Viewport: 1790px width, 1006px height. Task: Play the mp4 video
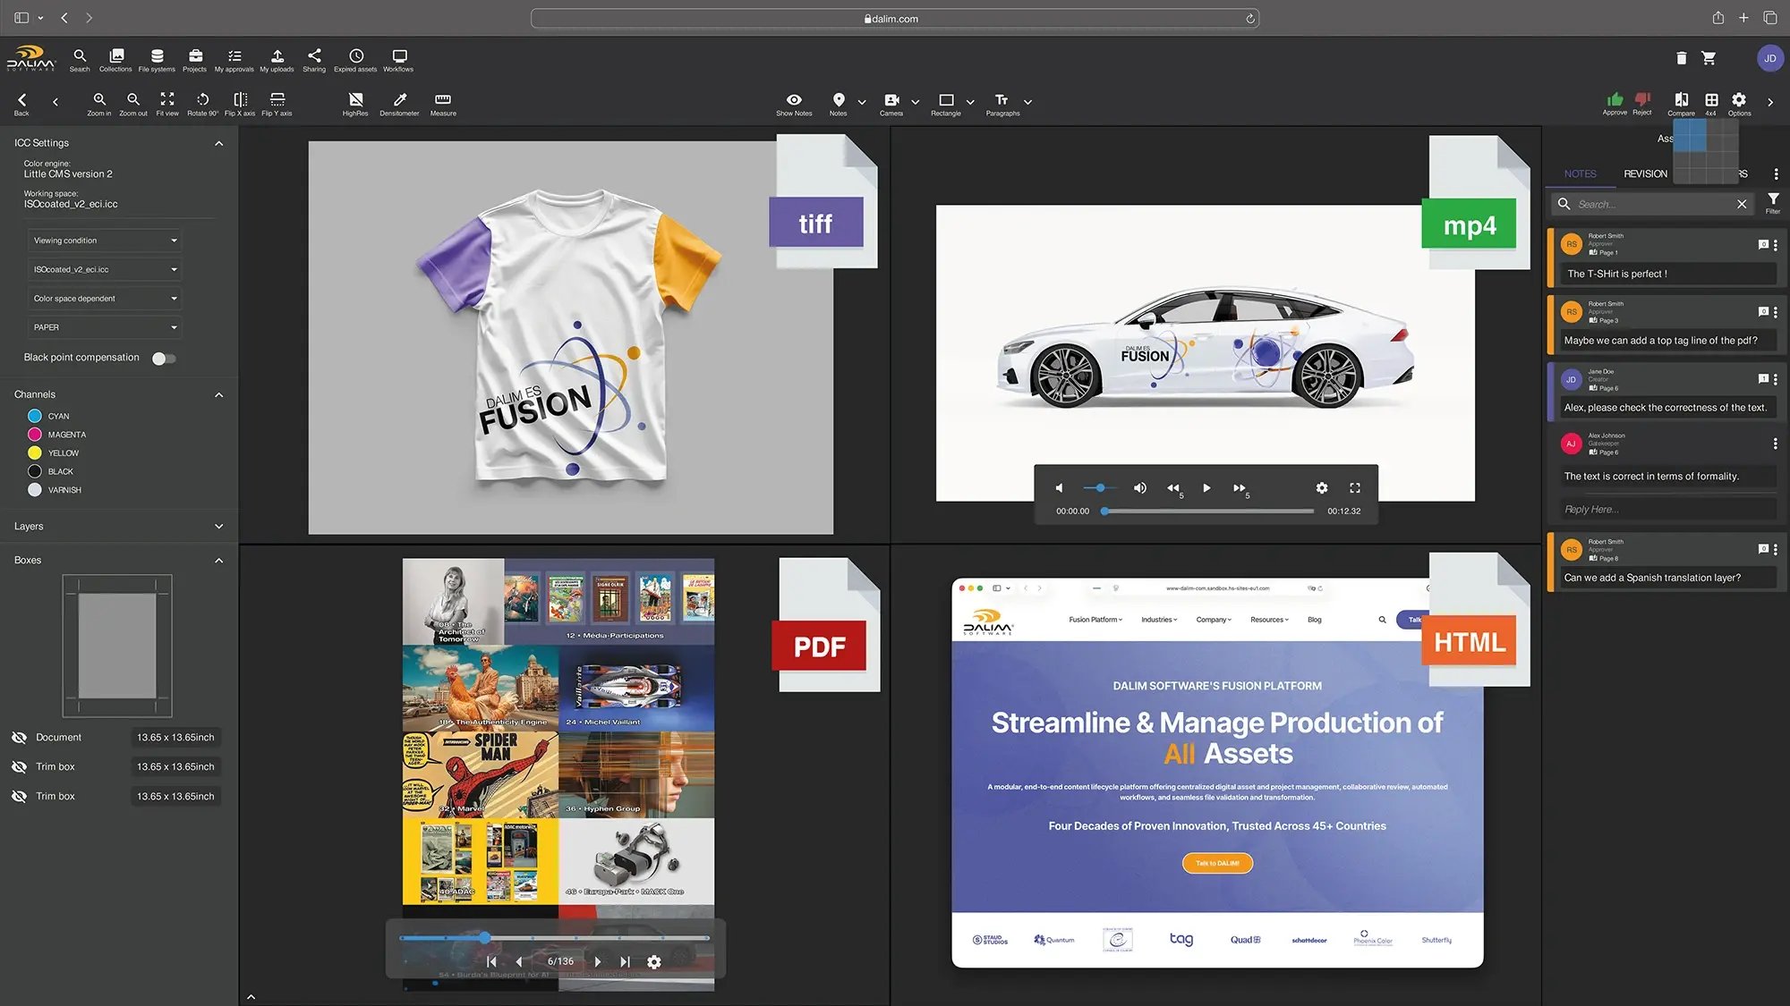(1206, 488)
